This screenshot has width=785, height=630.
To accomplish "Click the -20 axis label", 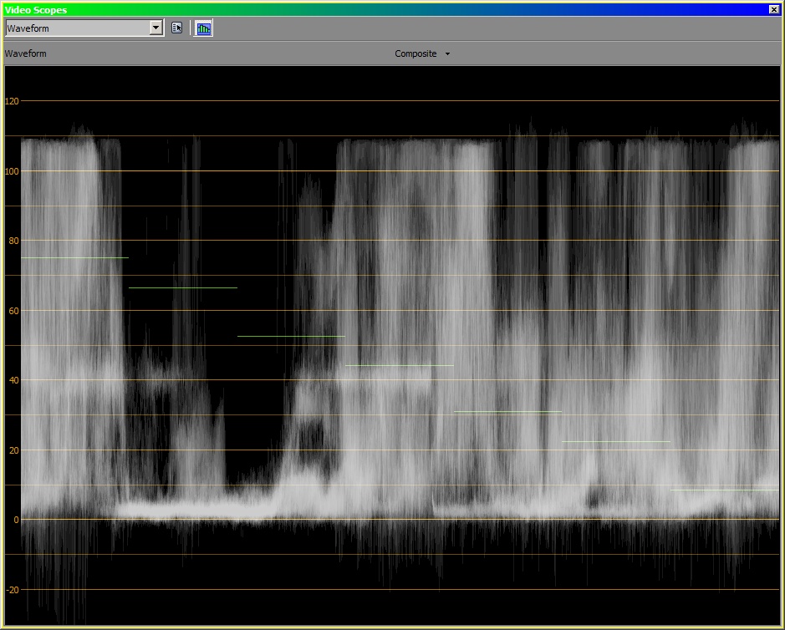I will tap(12, 590).
